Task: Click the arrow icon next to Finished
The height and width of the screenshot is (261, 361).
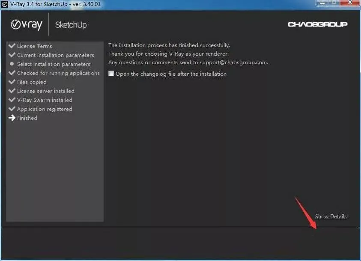Action: click(x=12, y=118)
